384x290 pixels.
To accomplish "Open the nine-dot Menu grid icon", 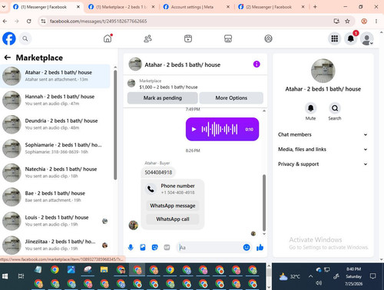I will pyautogui.click(x=334, y=38).
